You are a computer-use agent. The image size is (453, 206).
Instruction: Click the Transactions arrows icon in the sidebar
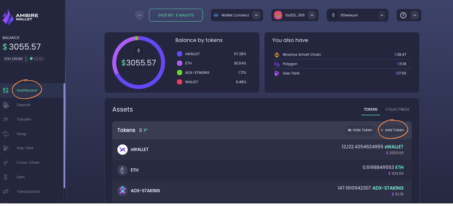point(5,191)
